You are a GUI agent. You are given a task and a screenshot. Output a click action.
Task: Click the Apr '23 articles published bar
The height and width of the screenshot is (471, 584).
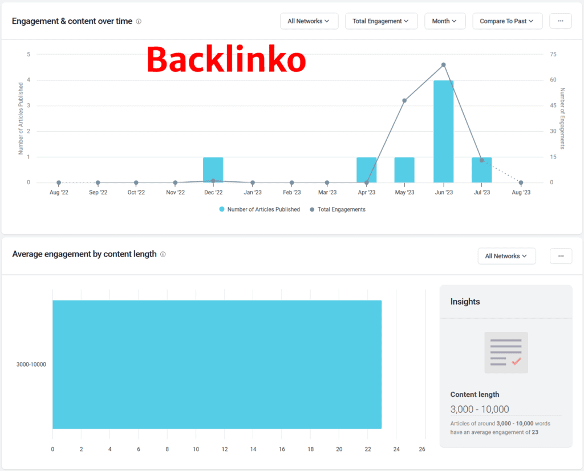coord(366,170)
